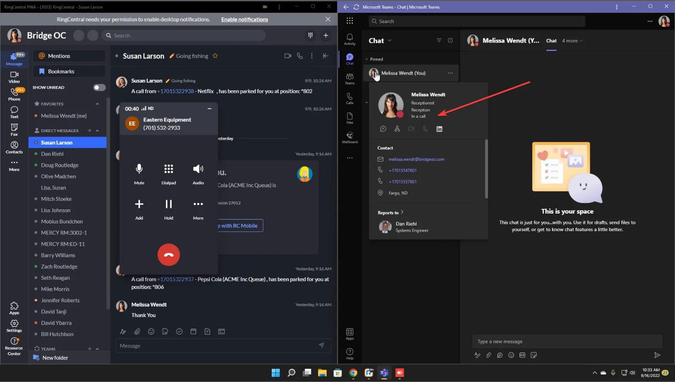Viewport: 675px width, 382px height.
Task: Toggle the Show Unread switch
Action: click(x=99, y=87)
